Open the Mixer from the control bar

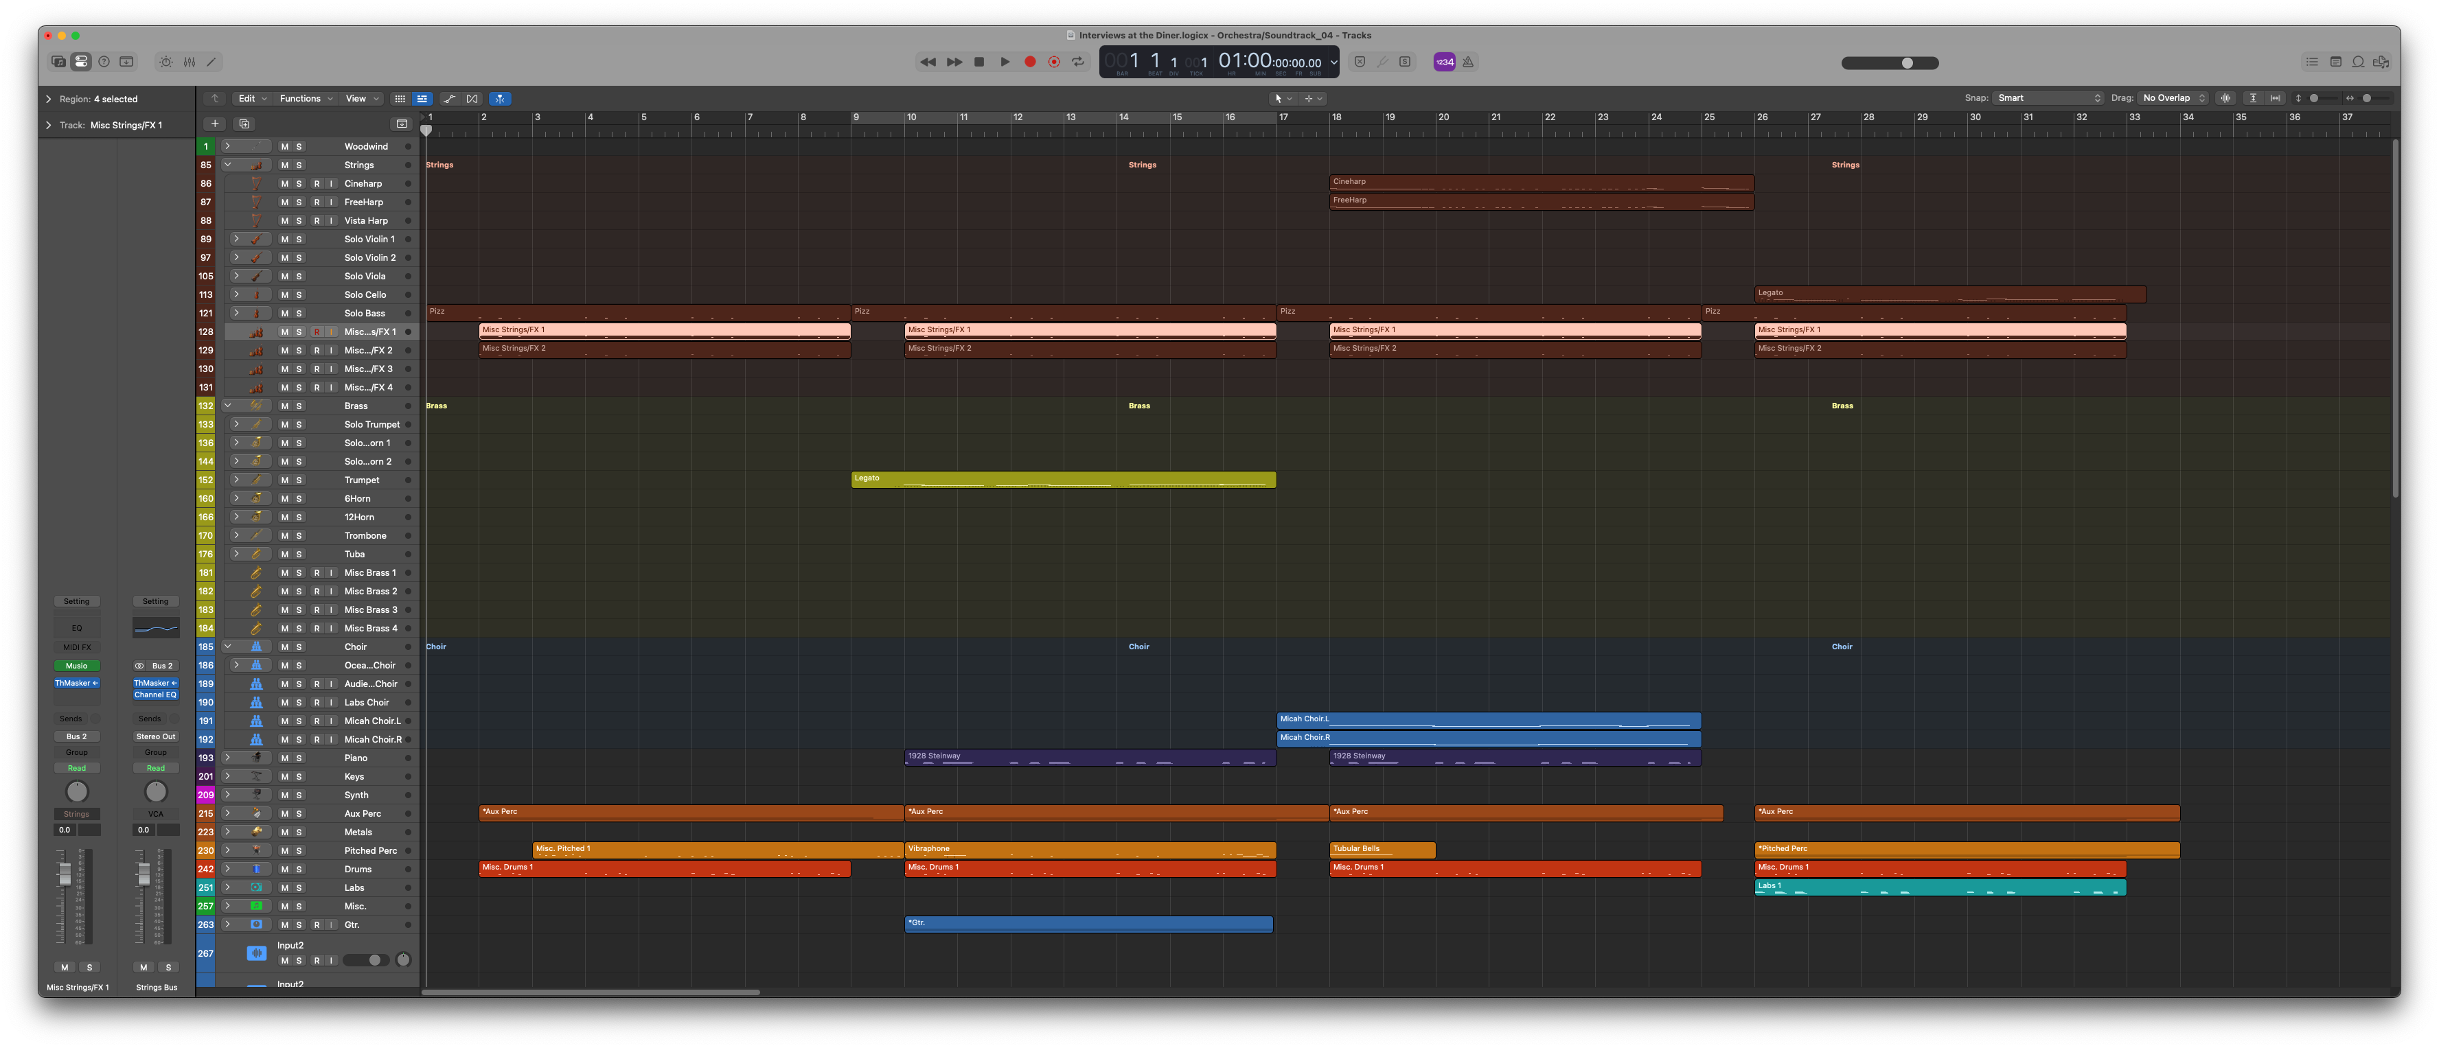[190, 62]
